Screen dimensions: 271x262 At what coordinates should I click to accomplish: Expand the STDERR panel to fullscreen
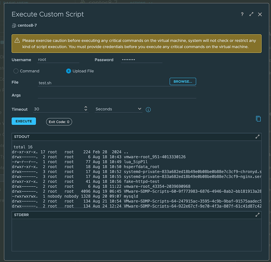coord(257,215)
